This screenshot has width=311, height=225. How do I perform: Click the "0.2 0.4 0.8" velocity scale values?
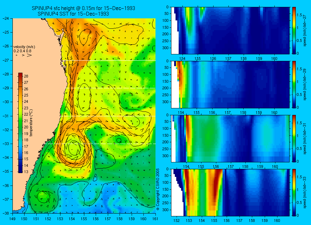pyautogui.click(x=22, y=51)
